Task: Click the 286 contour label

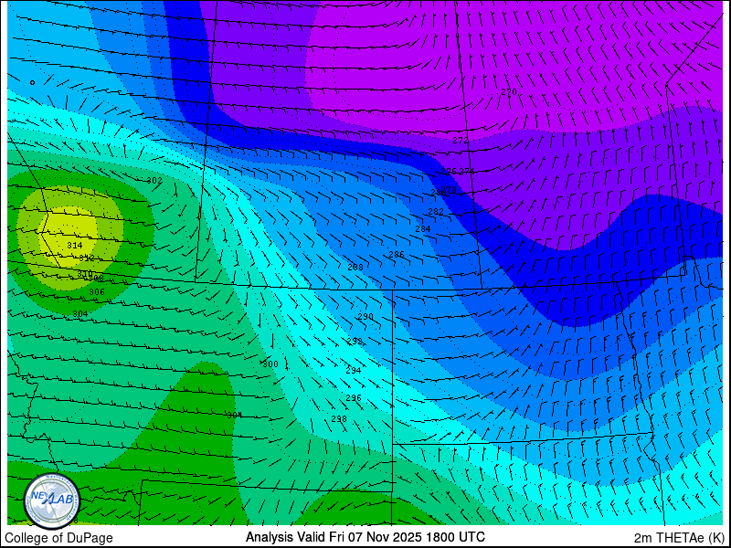Action: tap(397, 255)
